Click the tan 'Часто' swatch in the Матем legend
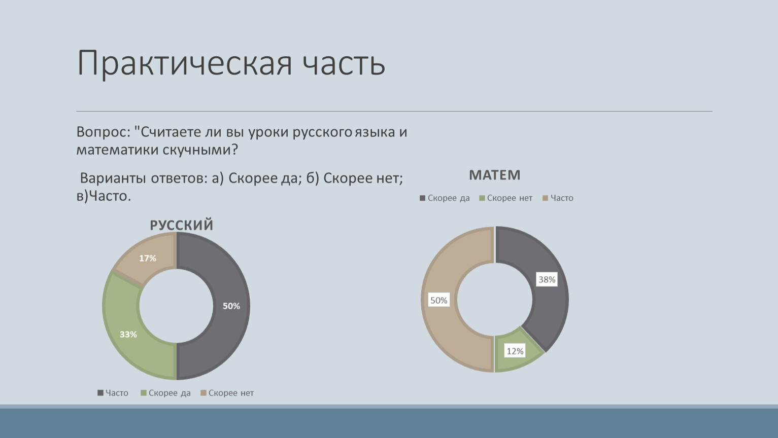 coord(546,198)
